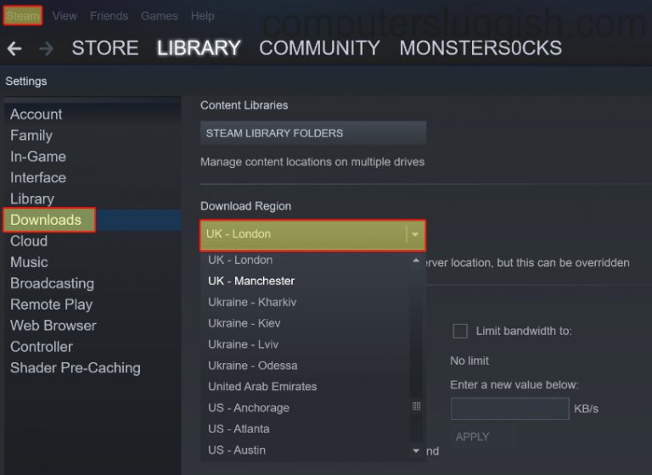
Task: Click STEAM LIBRARY FOLDERS button
Action: (313, 133)
